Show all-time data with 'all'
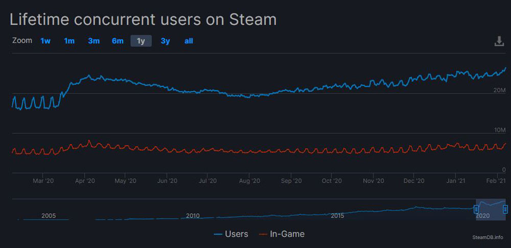 click(x=189, y=41)
